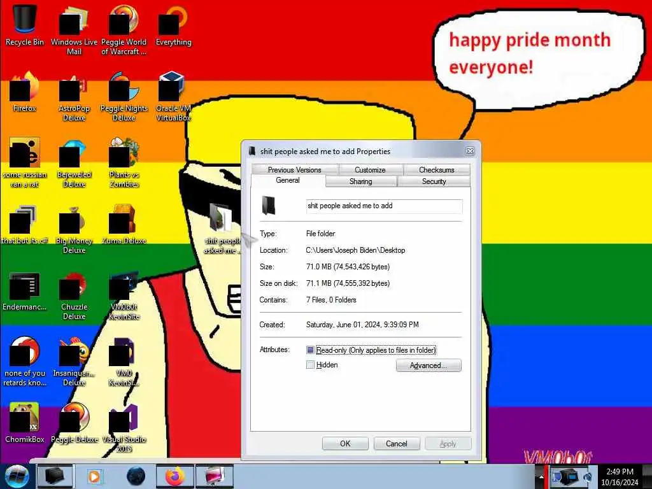Click '7 Files, 0 Folders' text
Image resolution: width=652 pixels, height=489 pixels.
pos(331,300)
